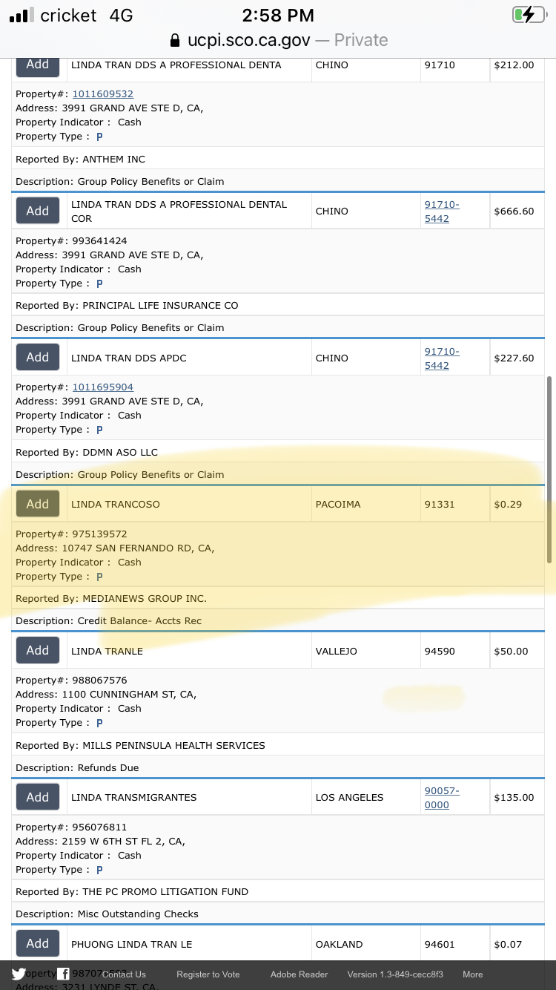The image size is (556, 990).
Task: Select Reported By THE PC PROMO LITIGATION FUND
Action: click(x=132, y=891)
